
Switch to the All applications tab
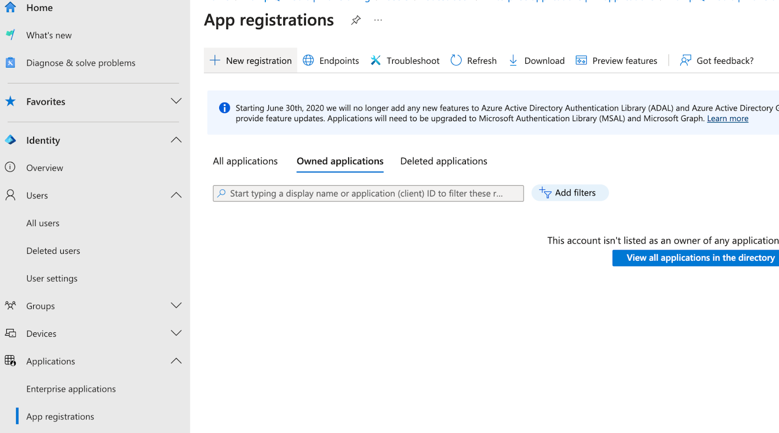coord(245,161)
